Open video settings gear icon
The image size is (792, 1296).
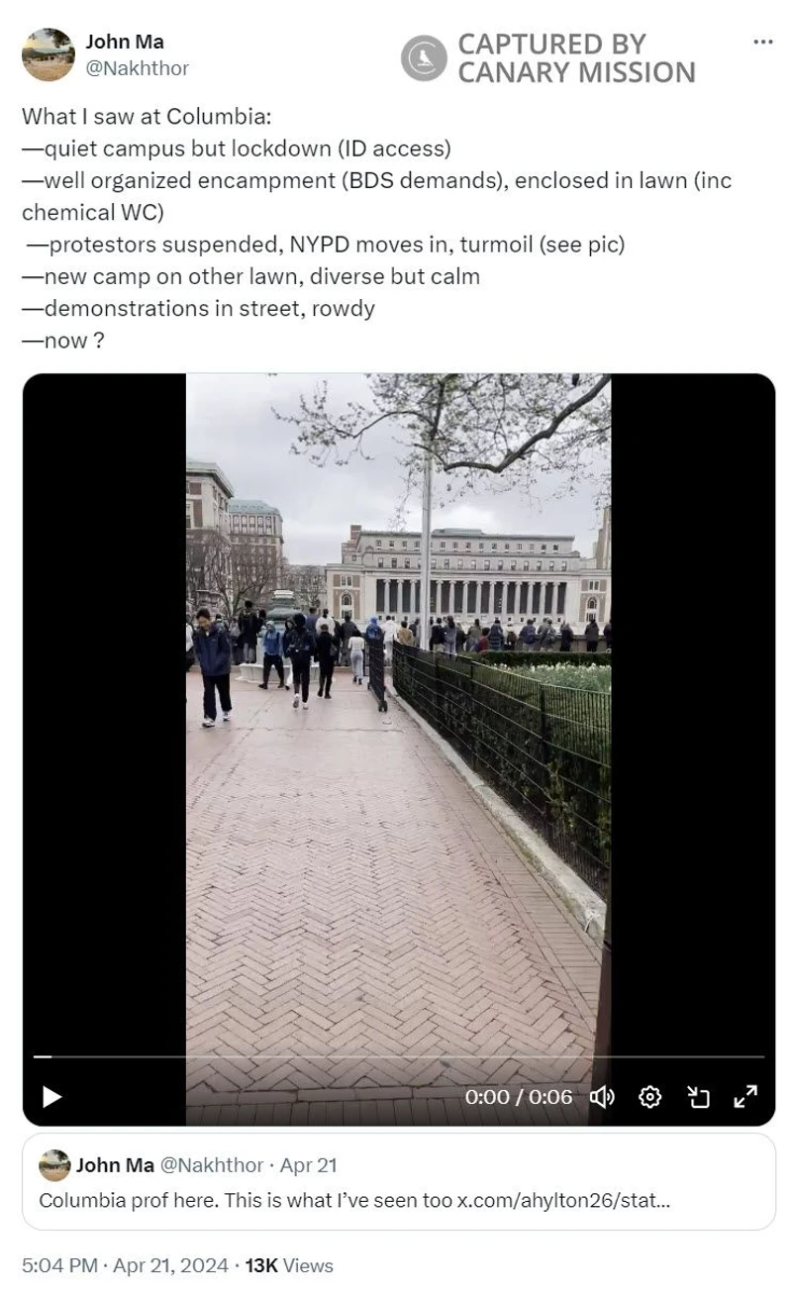click(650, 1096)
